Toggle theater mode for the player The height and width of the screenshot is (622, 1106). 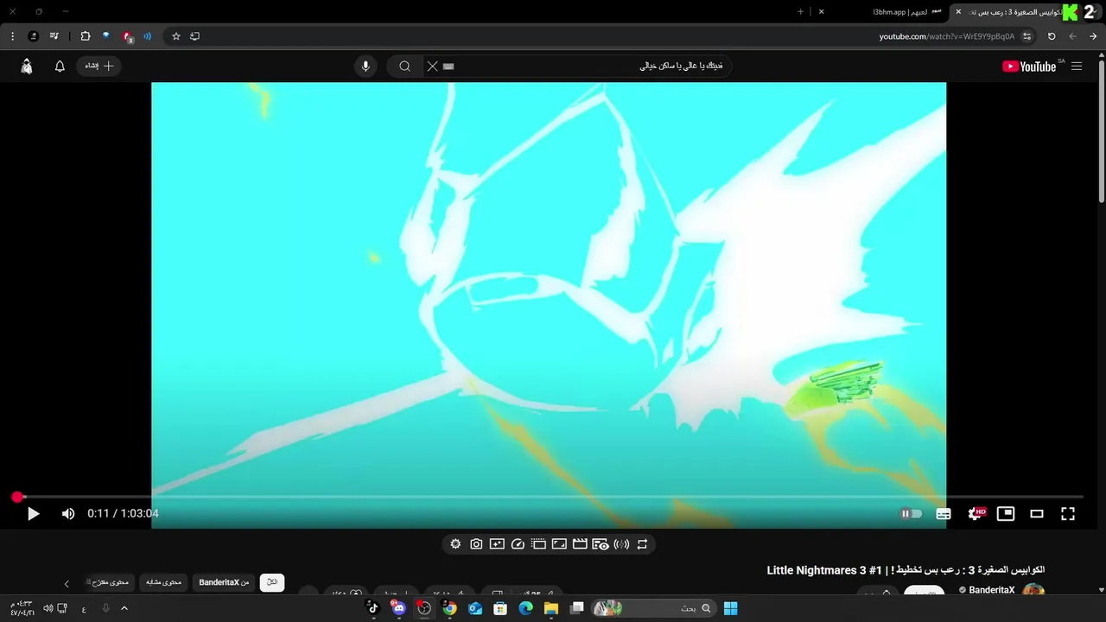coord(1037,514)
